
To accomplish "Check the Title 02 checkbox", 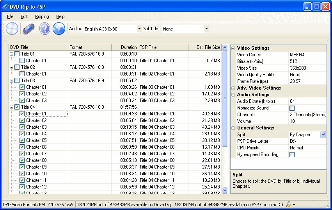I will coord(17,67).
